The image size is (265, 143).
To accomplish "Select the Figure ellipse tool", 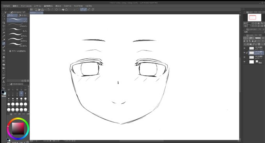I will coord(4,71).
